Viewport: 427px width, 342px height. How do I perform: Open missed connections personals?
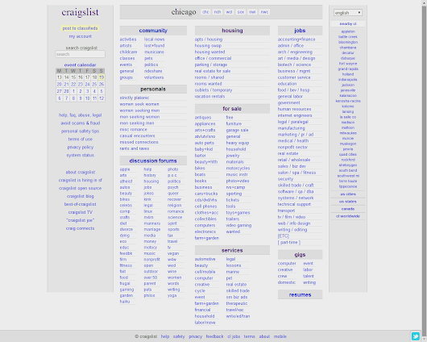[x=139, y=142]
